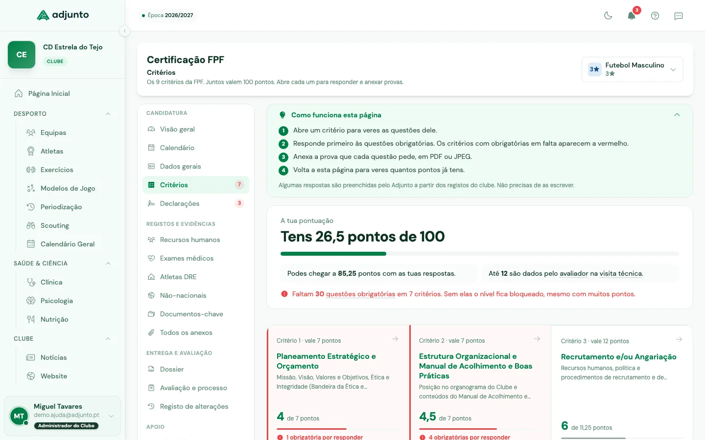Click "Tens 26,5 pontos de 100" score text
The width and height of the screenshot is (705, 440).
363,237
